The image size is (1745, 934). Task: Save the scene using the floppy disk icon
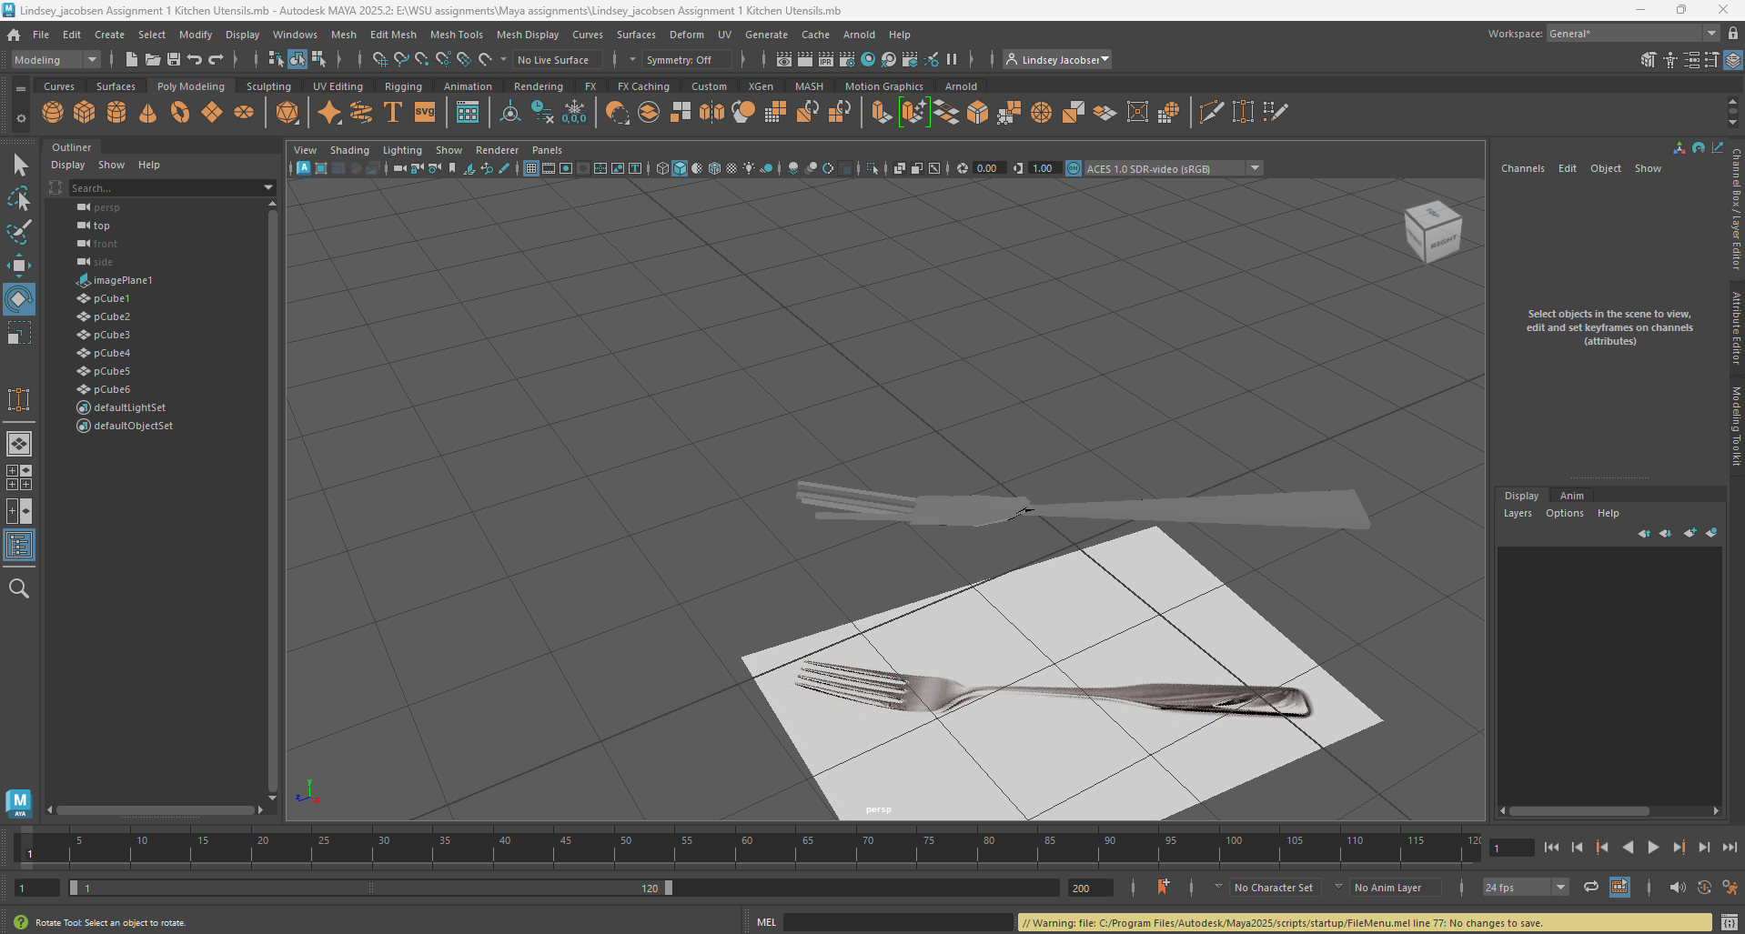173,60
